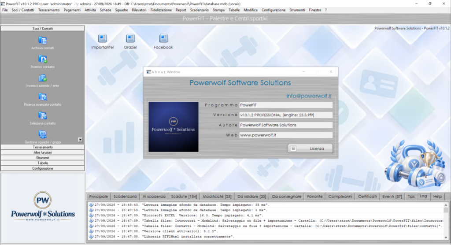Switch to the Eventi [87] tab
Viewport: 451px width, 245px height.
(392, 197)
